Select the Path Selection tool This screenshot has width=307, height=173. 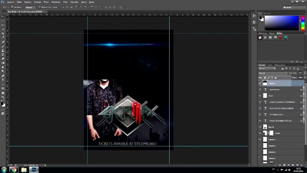pos(3,84)
